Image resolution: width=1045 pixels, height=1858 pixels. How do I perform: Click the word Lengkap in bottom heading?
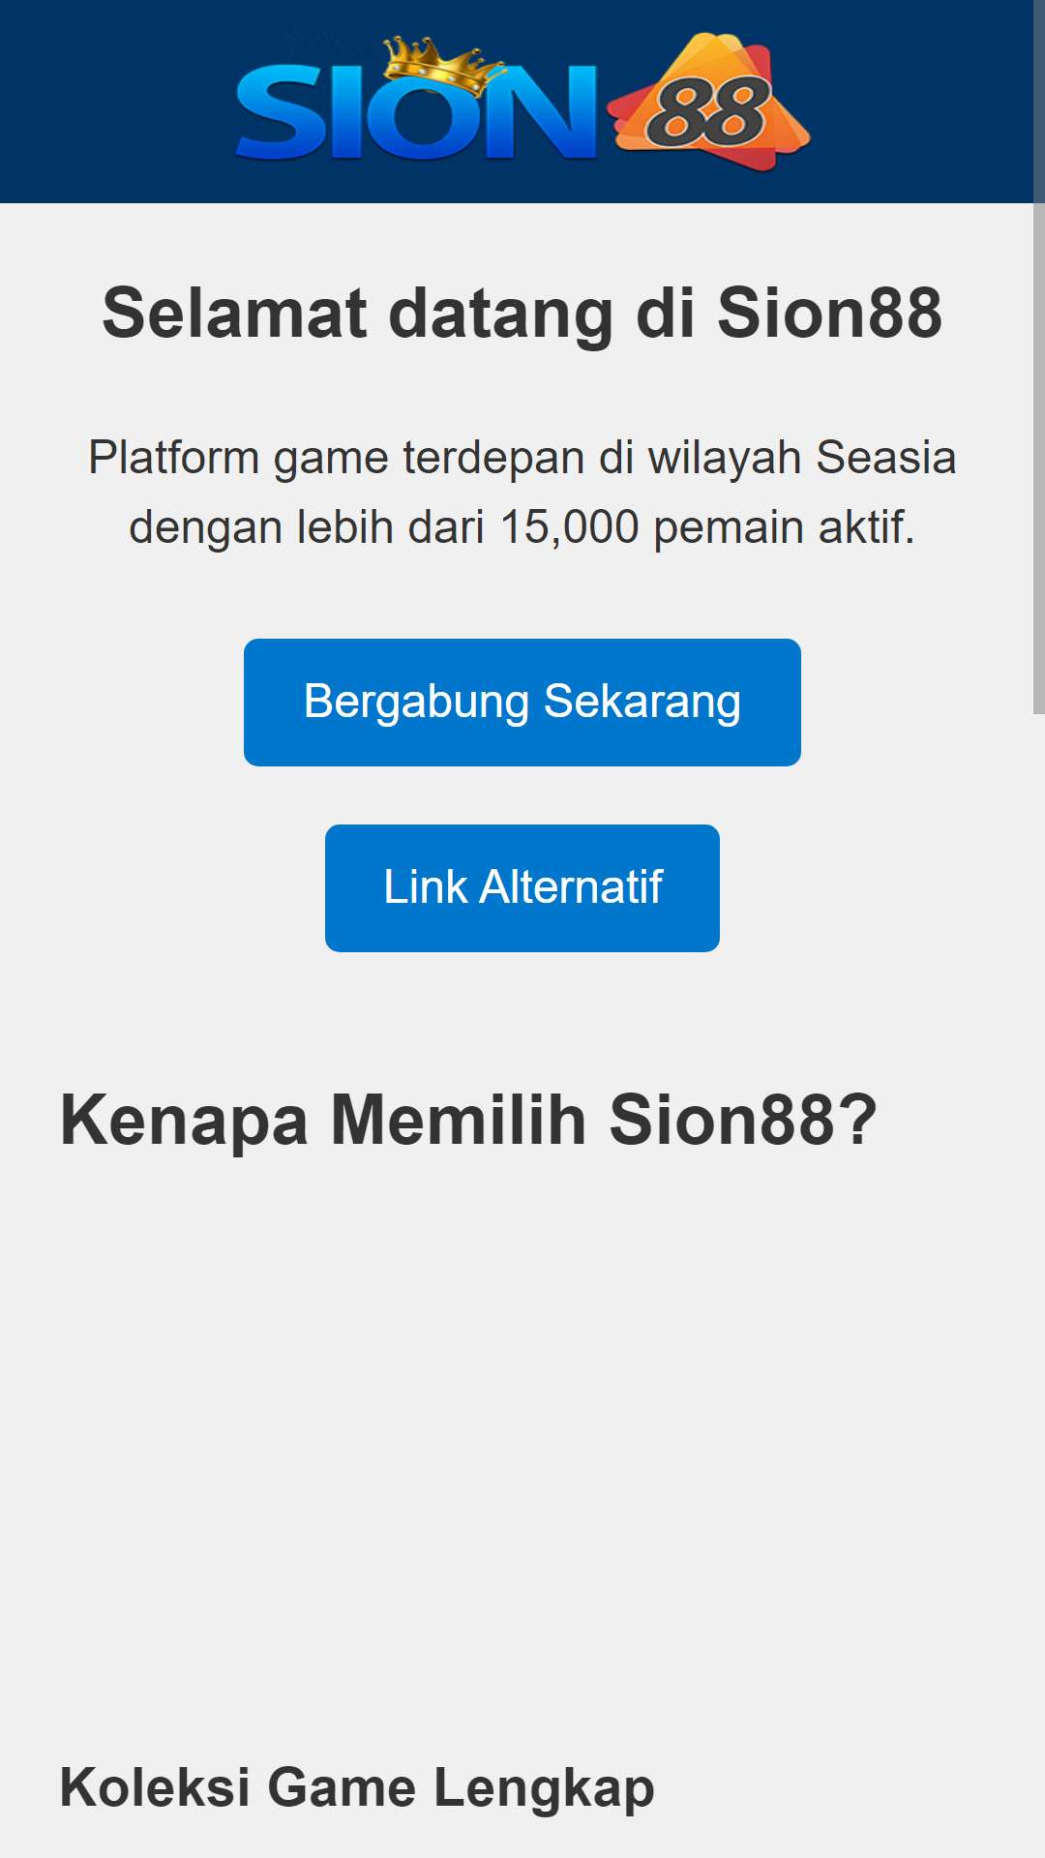(x=544, y=1788)
